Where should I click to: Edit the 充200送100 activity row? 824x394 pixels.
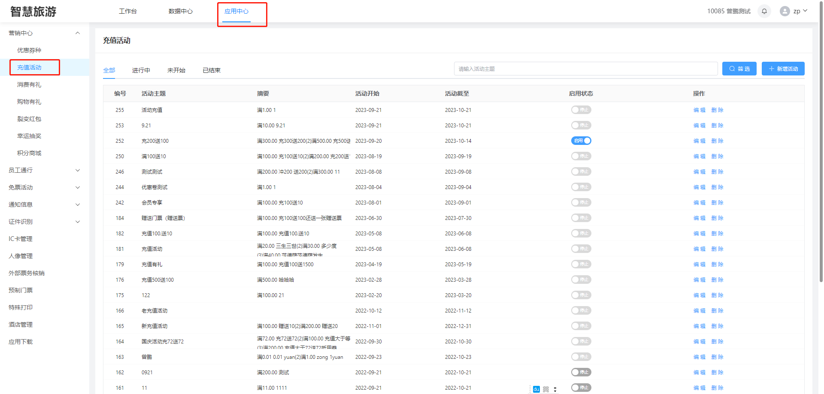pyautogui.click(x=699, y=141)
